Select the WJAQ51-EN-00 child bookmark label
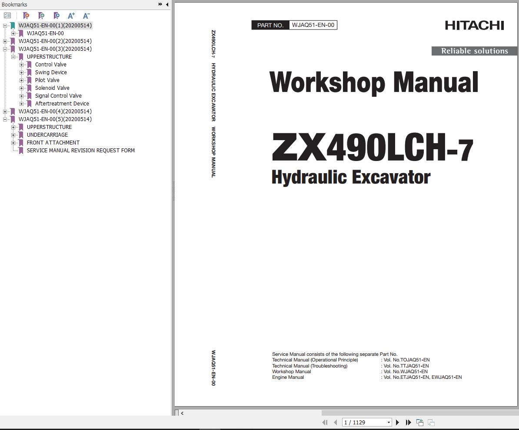 [x=45, y=33]
